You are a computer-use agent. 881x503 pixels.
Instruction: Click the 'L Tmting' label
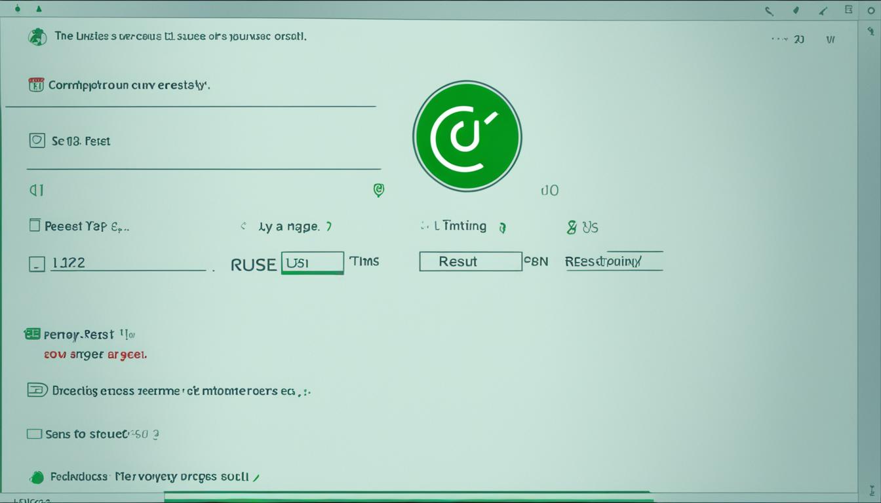[460, 226]
